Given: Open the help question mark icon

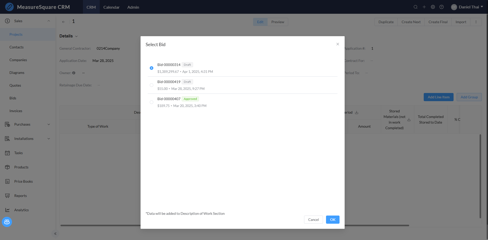Looking at the screenshot, I should 442,7.
